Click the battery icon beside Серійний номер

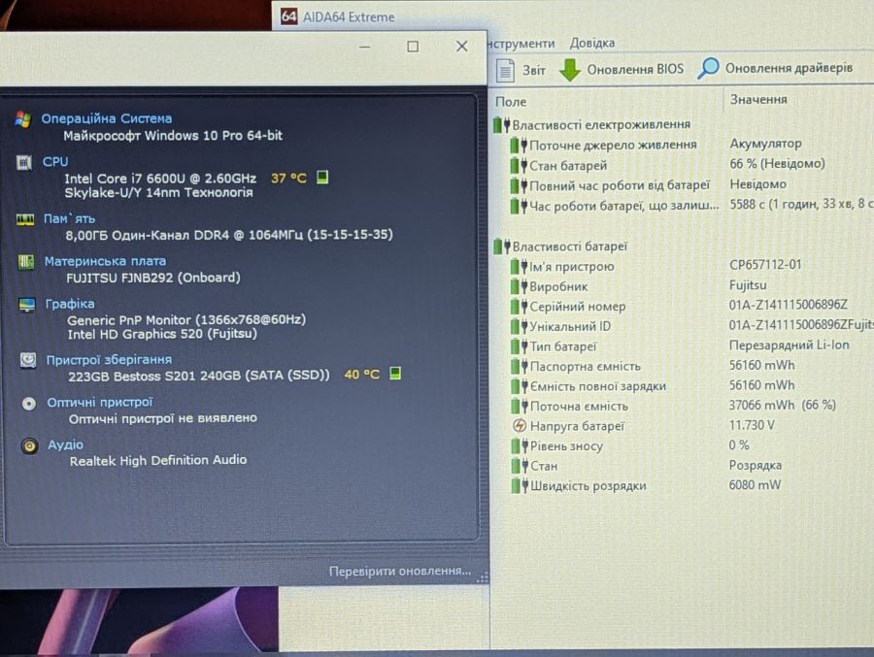pyautogui.click(x=519, y=306)
